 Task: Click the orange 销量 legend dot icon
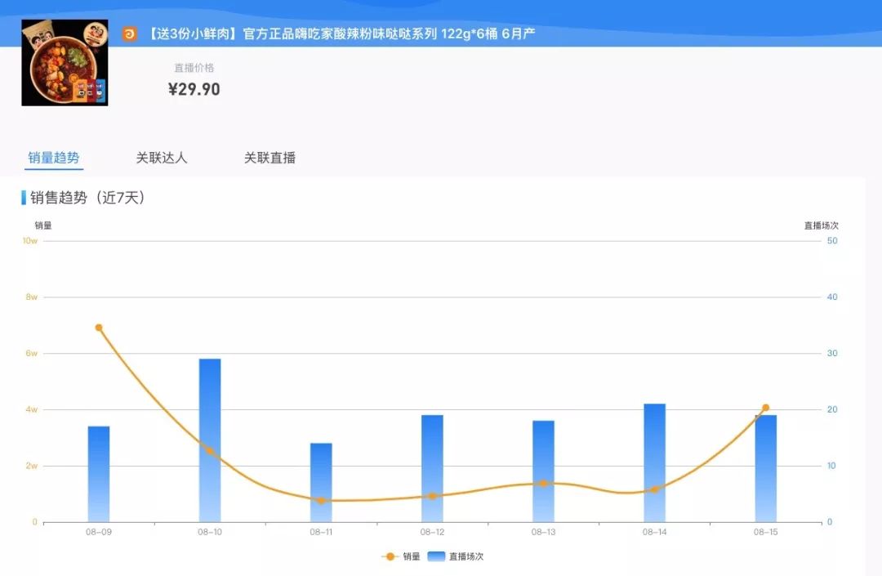click(x=390, y=555)
